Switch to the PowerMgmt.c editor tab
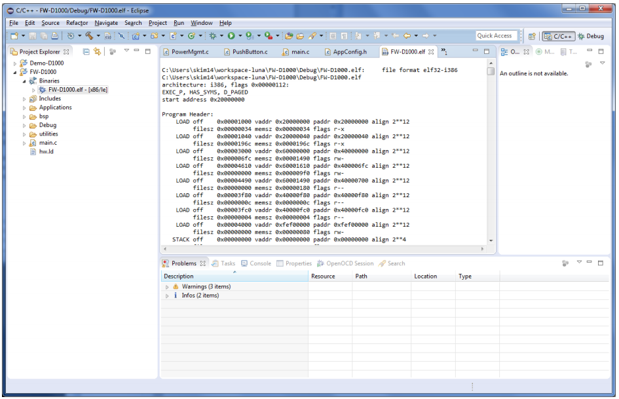This screenshot has width=619, height=399. [186, 52]
